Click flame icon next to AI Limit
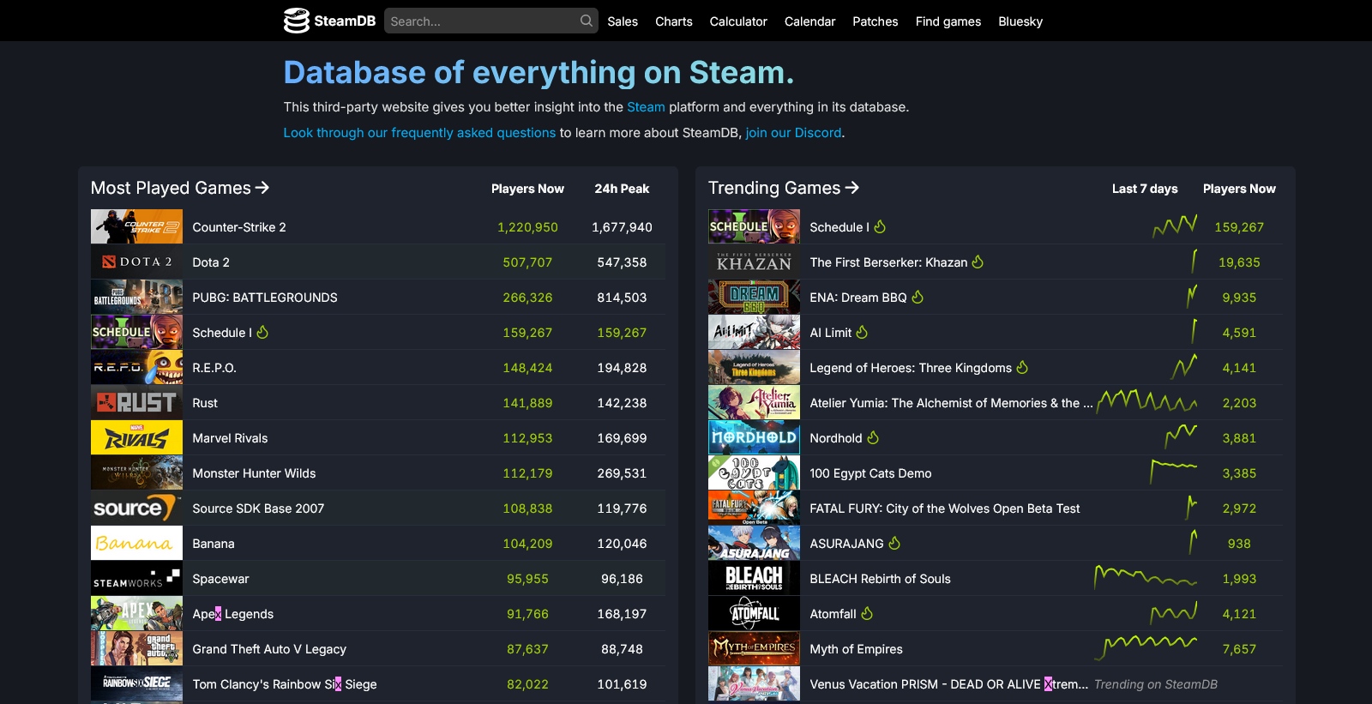1372x704 pixels. tap(862, 333)
